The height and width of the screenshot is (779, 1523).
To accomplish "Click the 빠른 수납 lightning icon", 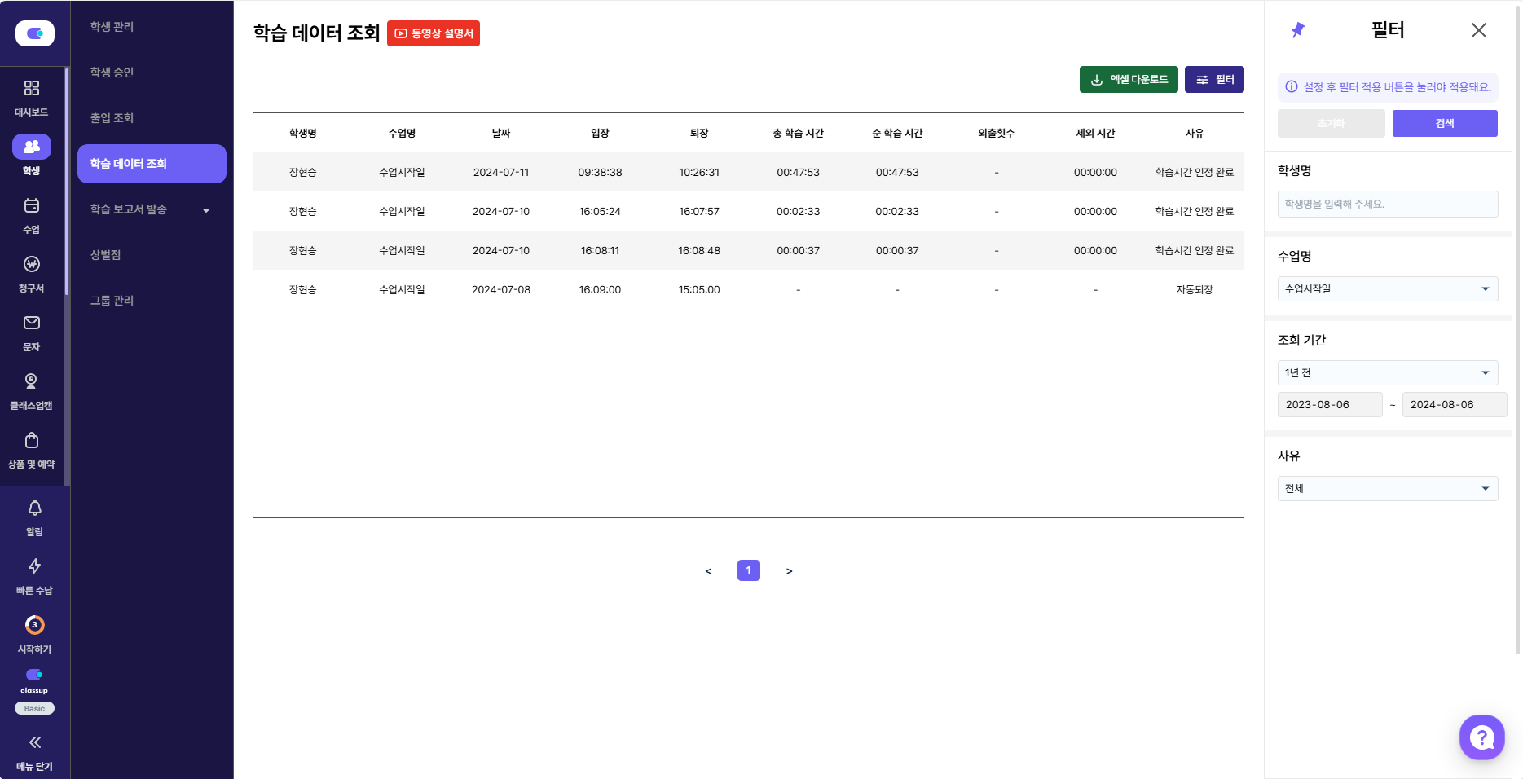I will click(x=34, y=567).
